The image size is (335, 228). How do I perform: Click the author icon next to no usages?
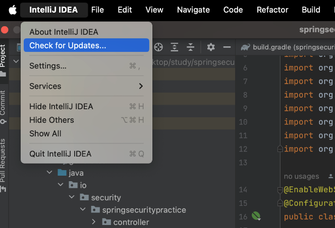tap(330, 176)
